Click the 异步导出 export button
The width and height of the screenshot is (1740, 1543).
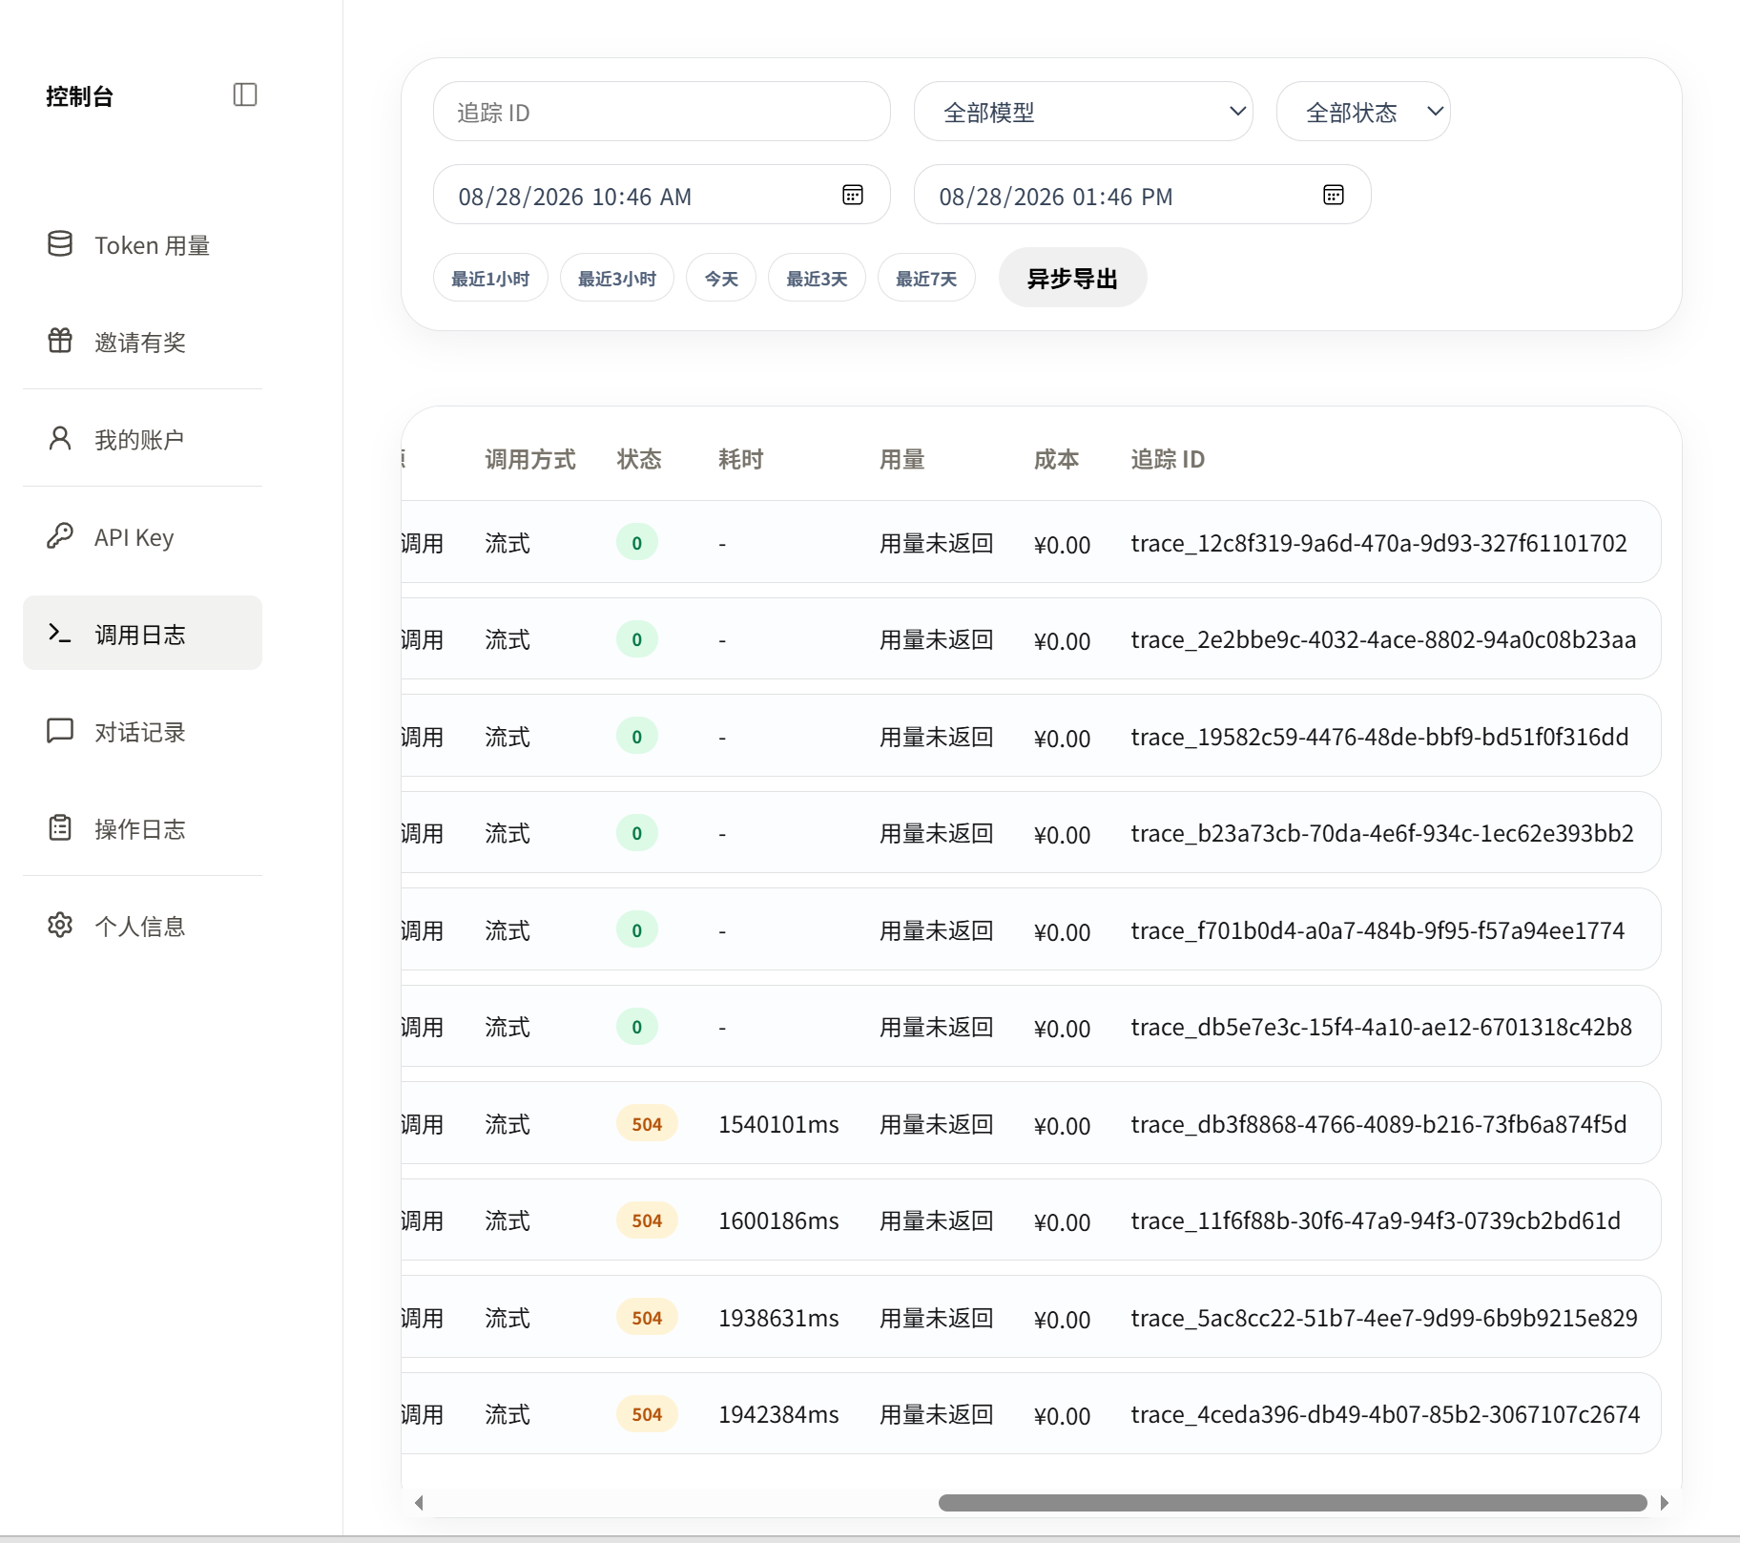1072,278
